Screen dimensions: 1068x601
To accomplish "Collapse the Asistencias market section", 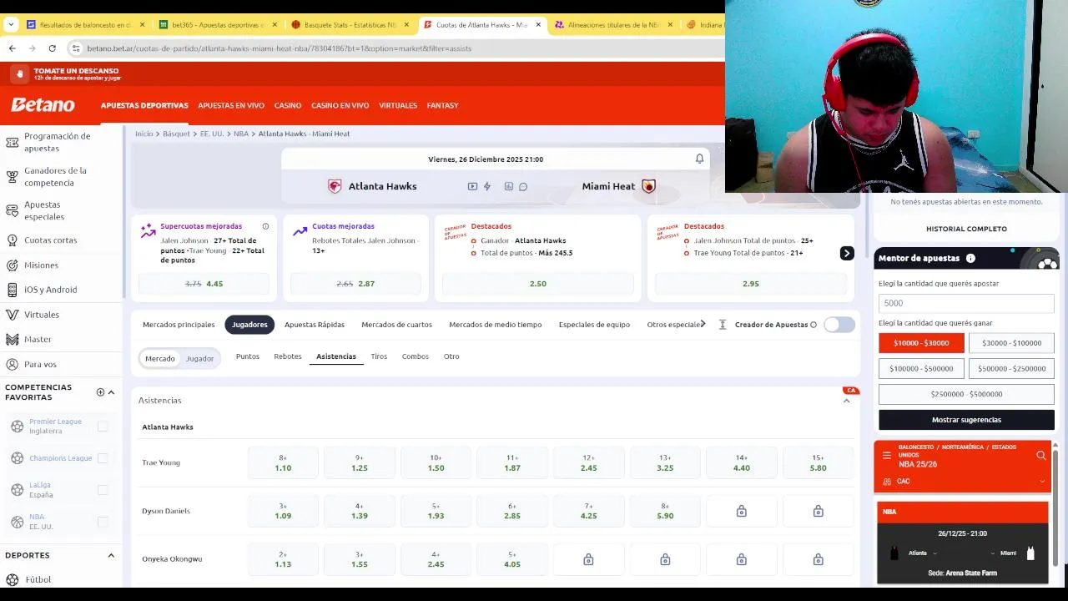I will click(846, 401).
